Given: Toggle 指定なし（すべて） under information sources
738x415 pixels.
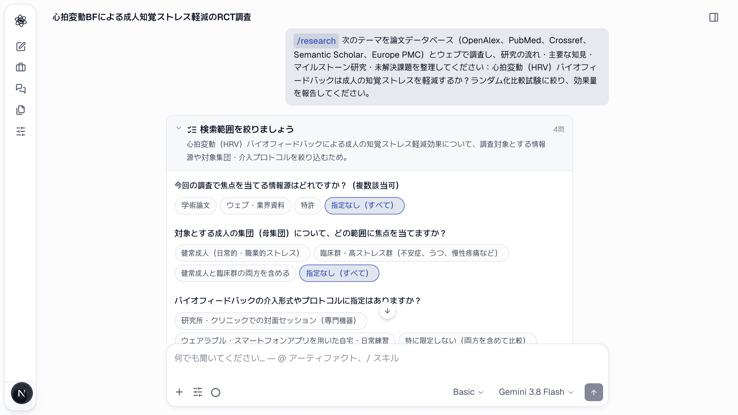Looking at the screenshot, I should [364, 205].
